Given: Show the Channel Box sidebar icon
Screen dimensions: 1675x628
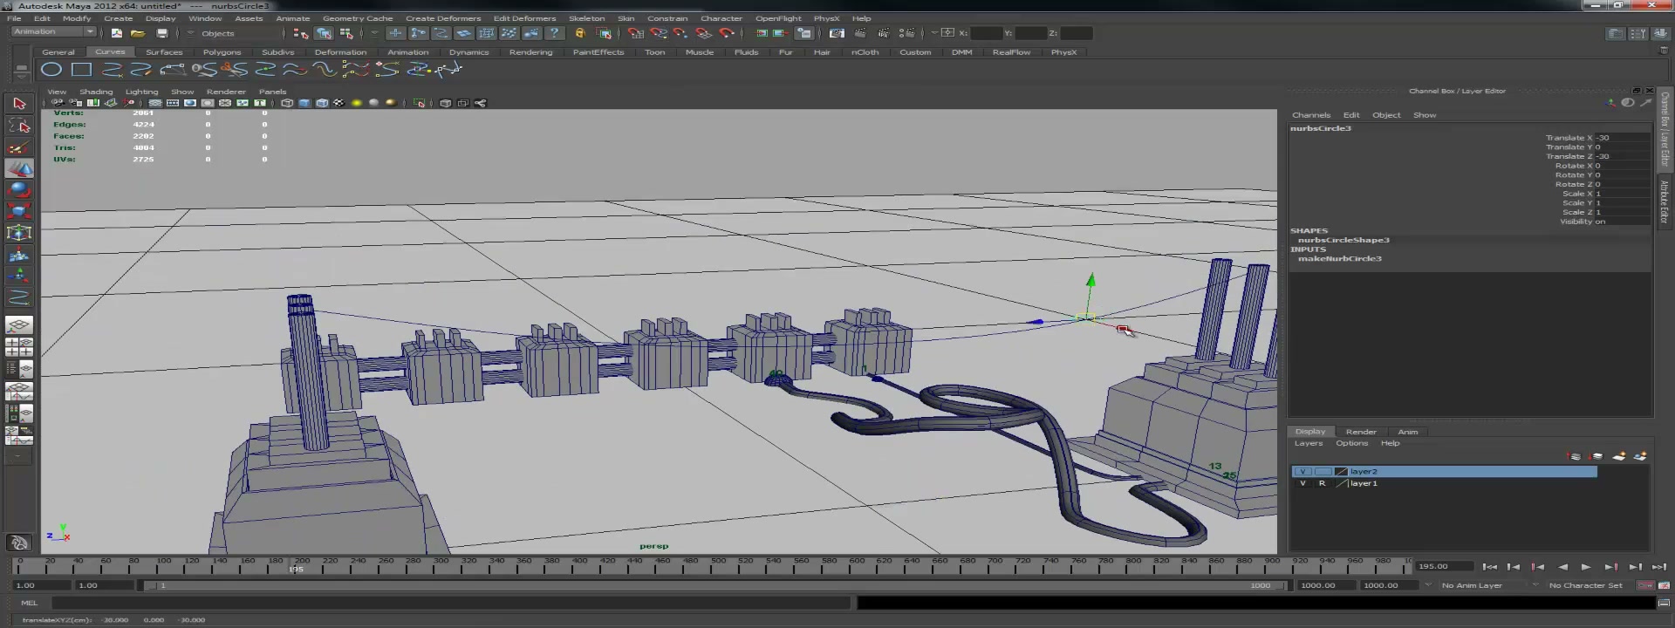Looking at the screenshot, I should click(x=1660, y=33).
